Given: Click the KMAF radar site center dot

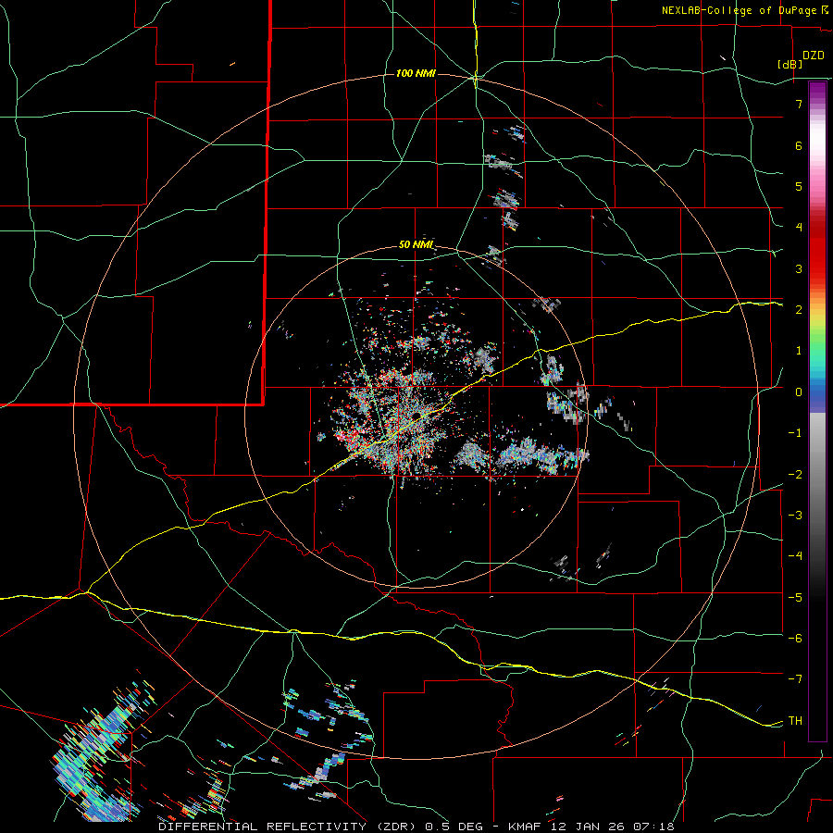Looking at the screenshot, I should [x=416, y=416].
